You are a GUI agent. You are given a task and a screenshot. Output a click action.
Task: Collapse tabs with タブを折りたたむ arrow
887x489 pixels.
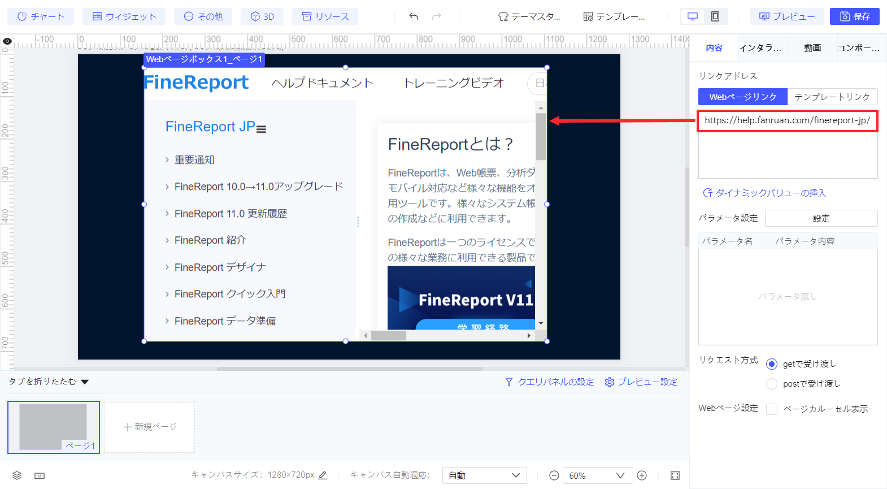point(85,382)
